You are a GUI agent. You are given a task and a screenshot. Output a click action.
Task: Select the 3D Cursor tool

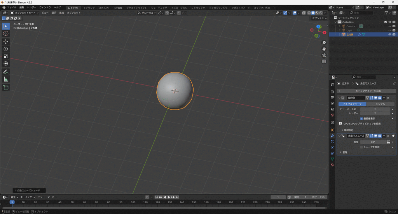point(5,33)
